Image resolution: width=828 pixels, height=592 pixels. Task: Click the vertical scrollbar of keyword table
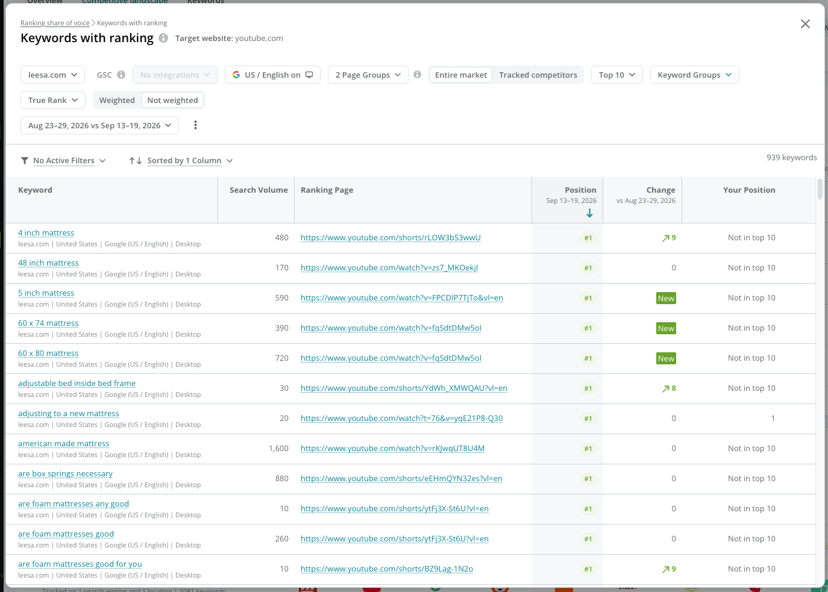tap(820, 189)
